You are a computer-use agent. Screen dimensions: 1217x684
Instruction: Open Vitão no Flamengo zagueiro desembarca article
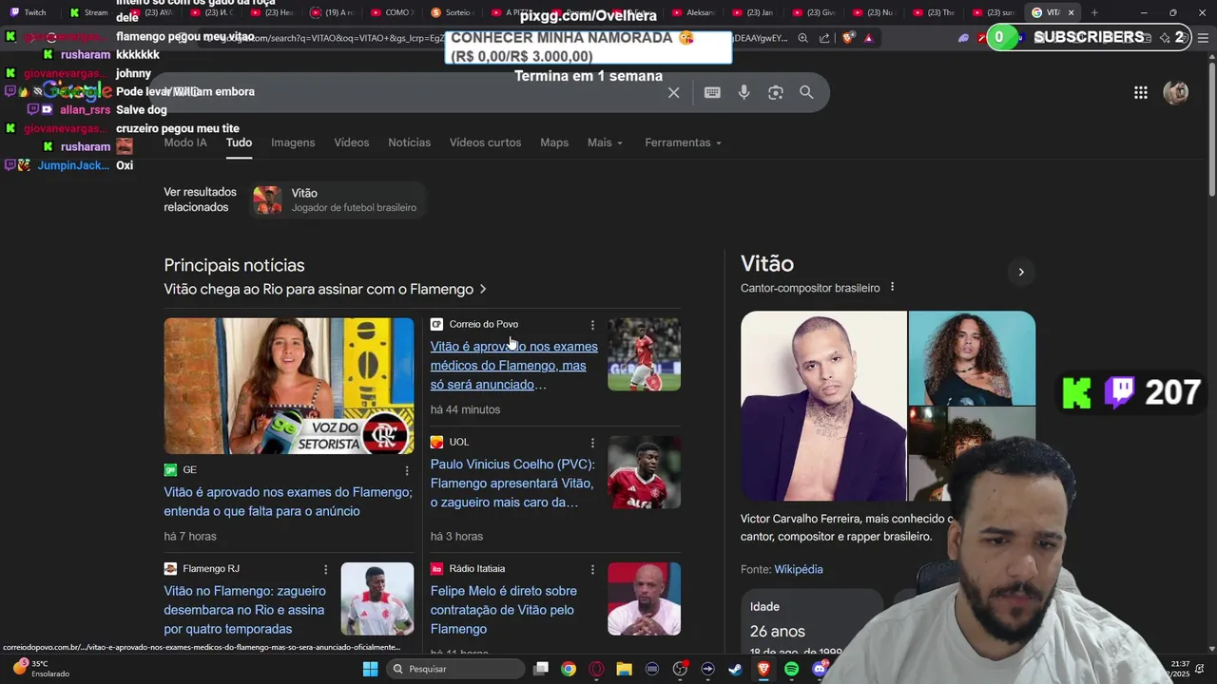pos(244,610)
